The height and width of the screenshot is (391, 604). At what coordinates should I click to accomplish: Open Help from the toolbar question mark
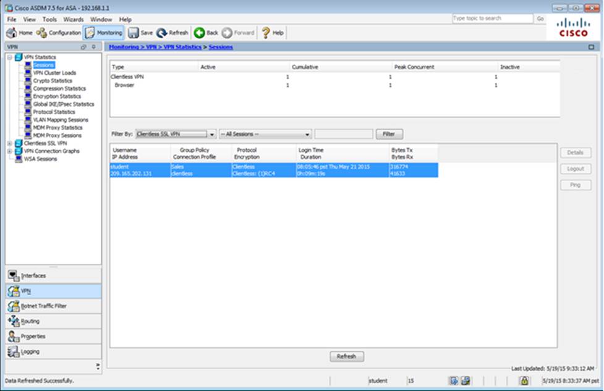coord(266,33)
